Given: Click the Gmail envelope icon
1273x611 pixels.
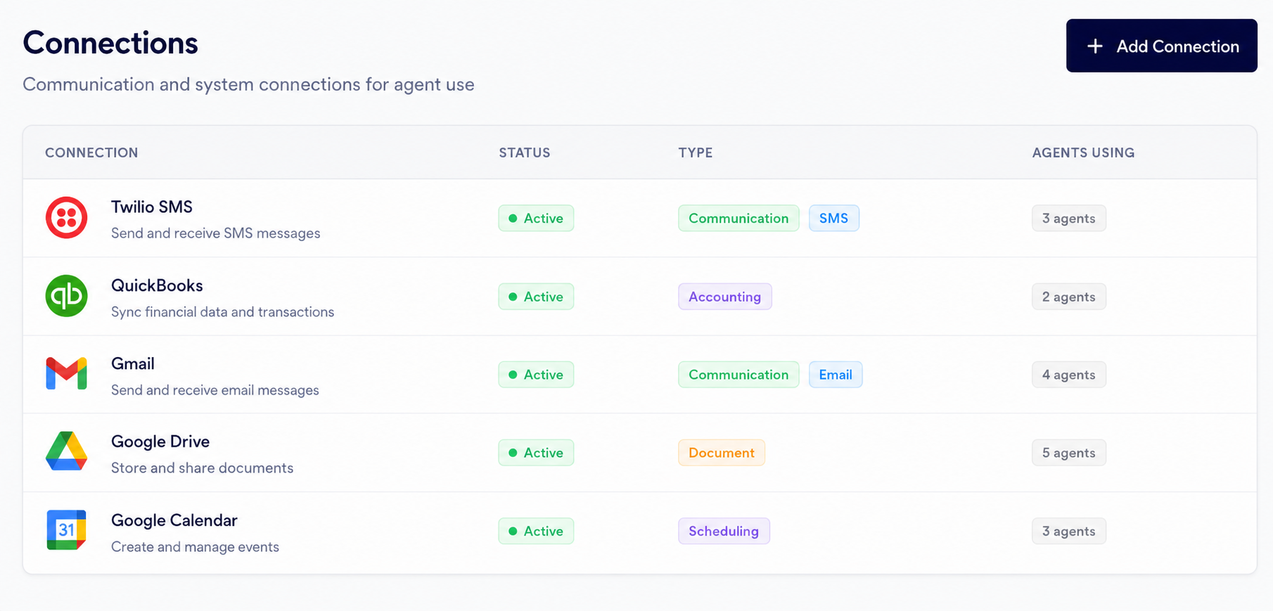Looking at the screenshot, I should click(66, 373).
